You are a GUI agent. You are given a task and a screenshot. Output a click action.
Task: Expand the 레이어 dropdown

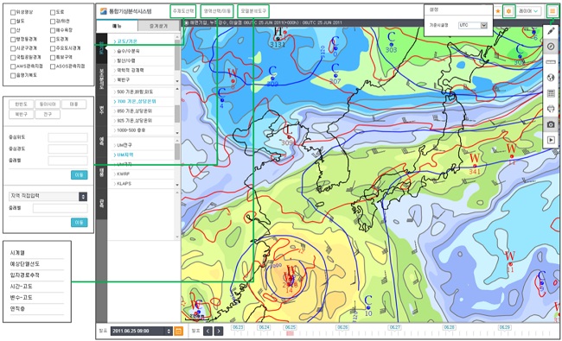[528, 11]
